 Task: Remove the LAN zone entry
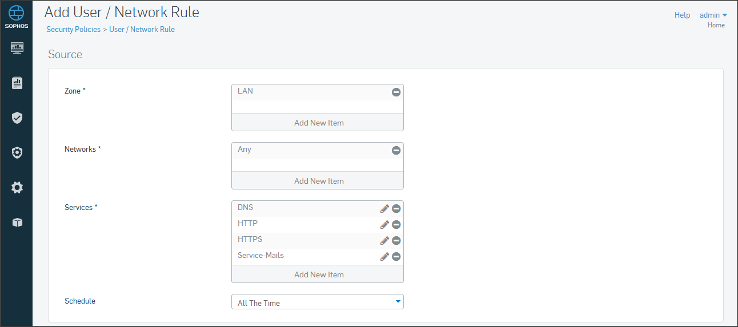[x=396, y=92]
